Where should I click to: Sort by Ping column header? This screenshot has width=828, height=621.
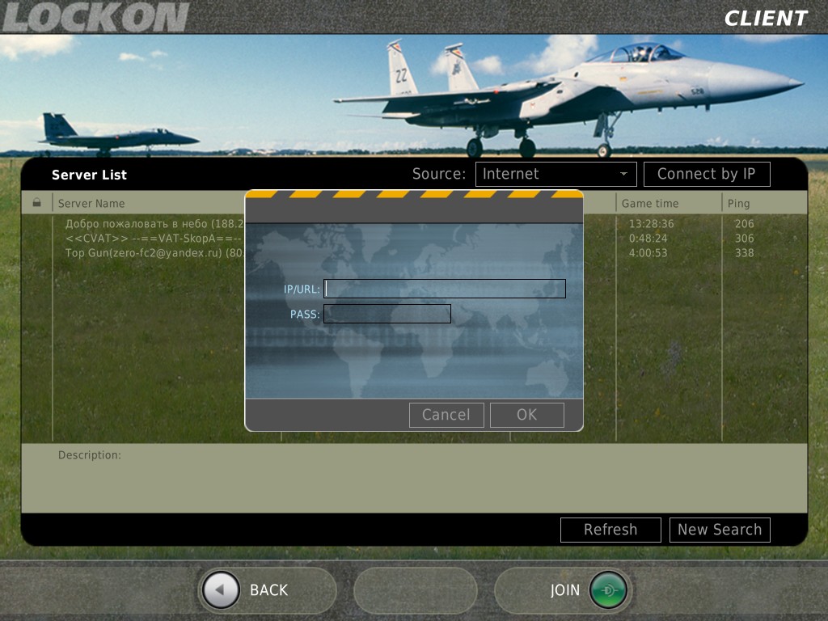click(738, 203)
